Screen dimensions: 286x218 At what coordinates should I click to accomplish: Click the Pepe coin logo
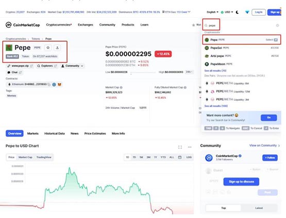tap(9, 48)
